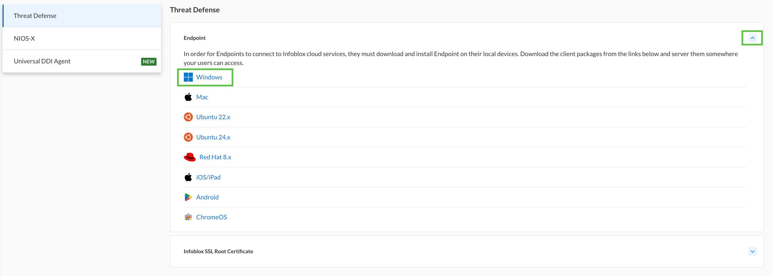This screenshot has width=773, height=276.
Task: Click the Infoblox SSL Root Certificate heading
Action: 218,251
